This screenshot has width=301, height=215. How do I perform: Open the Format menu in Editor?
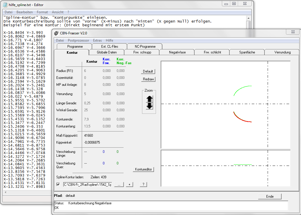[42, 12]
